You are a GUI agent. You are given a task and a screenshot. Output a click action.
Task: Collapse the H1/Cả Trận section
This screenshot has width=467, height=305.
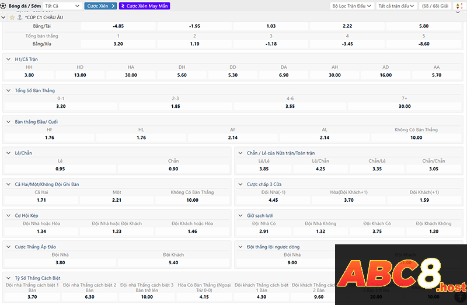pos(8,59)
